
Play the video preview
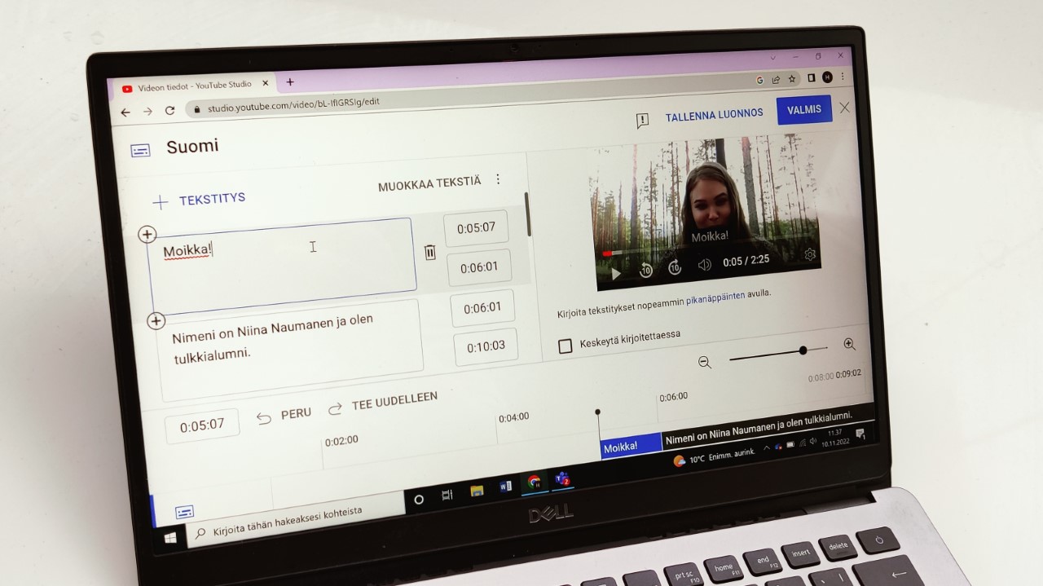pos(616,274)
